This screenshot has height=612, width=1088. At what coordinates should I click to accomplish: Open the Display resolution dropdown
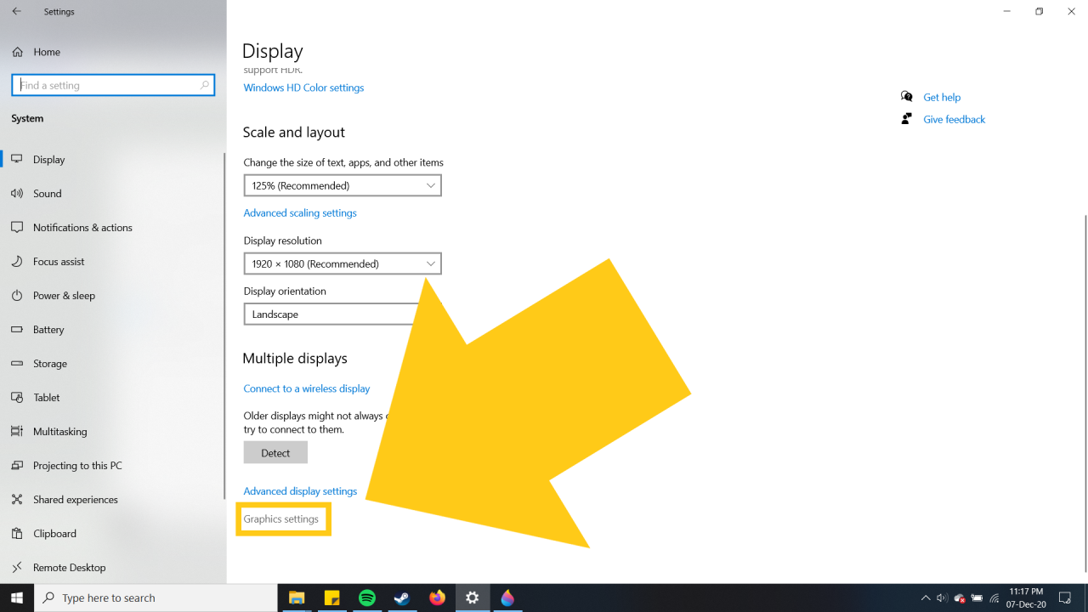tap(342, 263)
